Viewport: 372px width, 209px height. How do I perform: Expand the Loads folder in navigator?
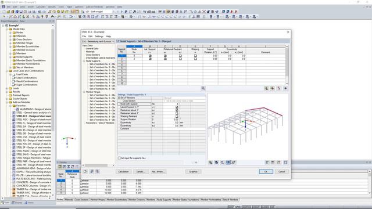coord(6,88)
